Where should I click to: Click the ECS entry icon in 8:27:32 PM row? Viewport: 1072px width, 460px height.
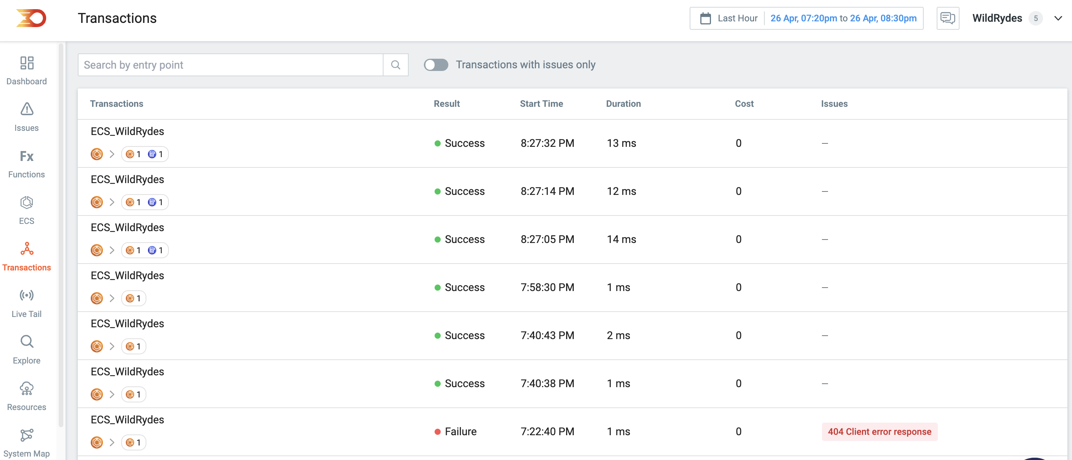tap(97, 154)
